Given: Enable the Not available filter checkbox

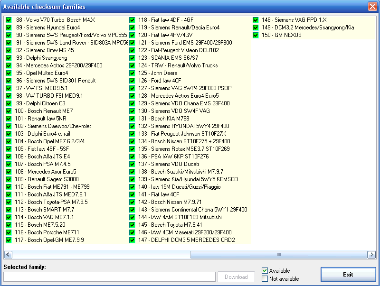Looking at the screenshot, I should pos(265,279).
